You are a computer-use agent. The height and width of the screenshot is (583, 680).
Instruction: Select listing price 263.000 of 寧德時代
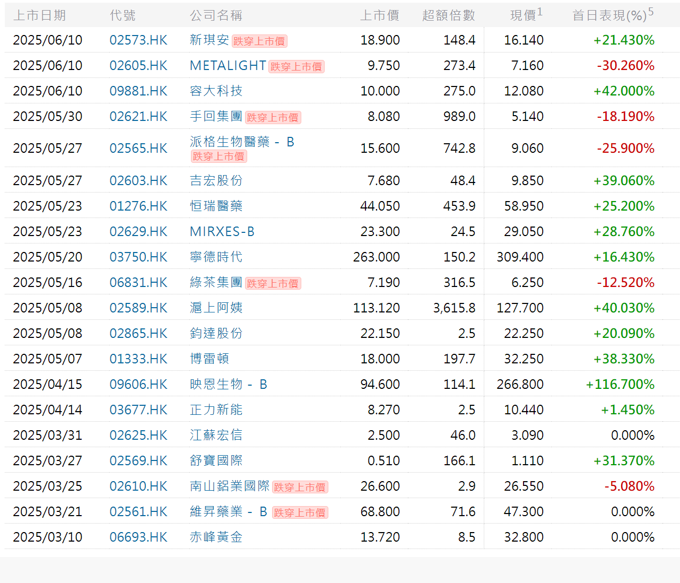[x=377, y=257]
